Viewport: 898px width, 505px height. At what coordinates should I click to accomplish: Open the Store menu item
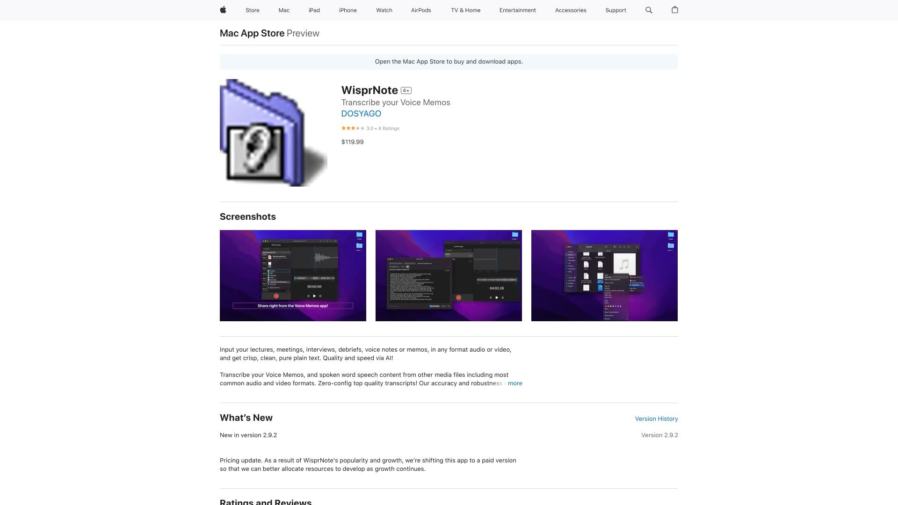tap(252, 10)
